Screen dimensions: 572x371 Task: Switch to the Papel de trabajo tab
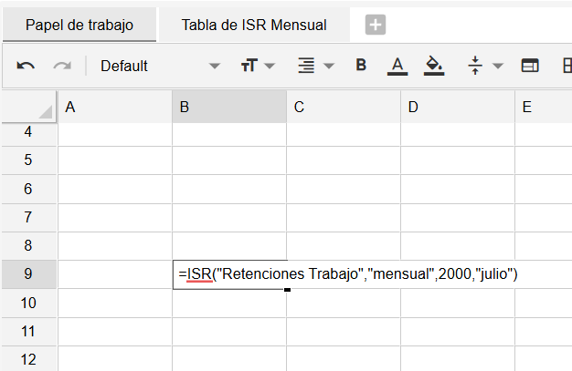click(x=79, y=25)
